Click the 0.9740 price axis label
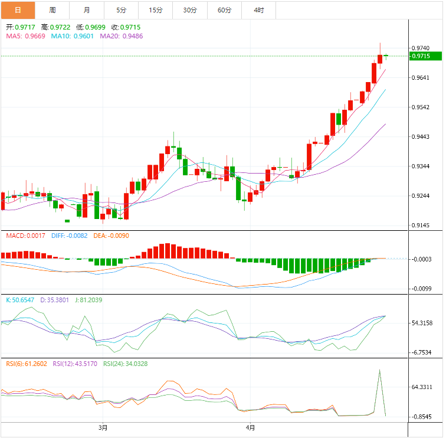Screen dimensions: 446x441 (421, 48)
